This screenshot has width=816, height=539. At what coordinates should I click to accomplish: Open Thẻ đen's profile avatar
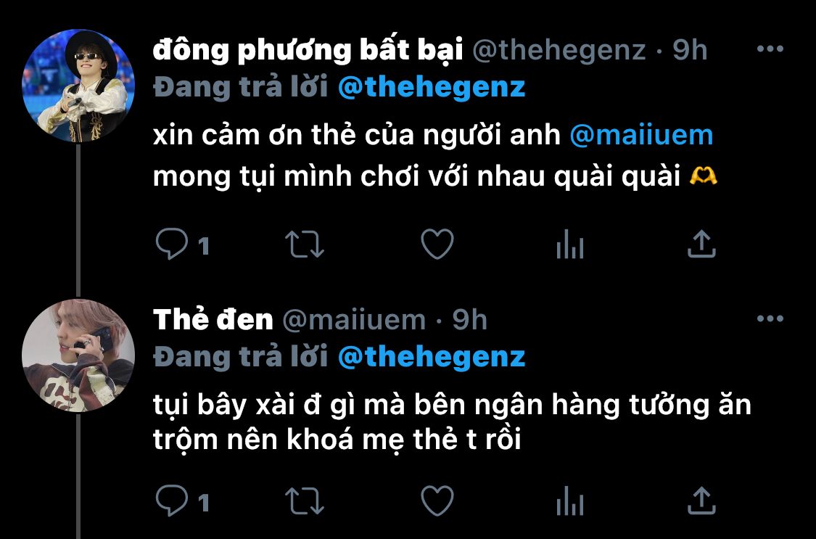[x=78, y=356]
